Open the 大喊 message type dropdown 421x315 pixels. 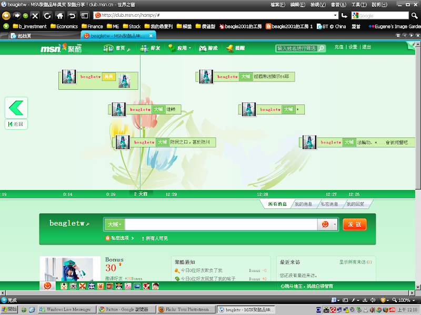114,225
